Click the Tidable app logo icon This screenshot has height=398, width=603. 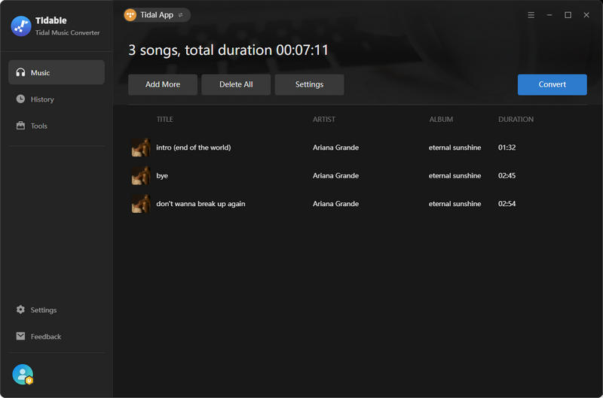tap(21, 26)
